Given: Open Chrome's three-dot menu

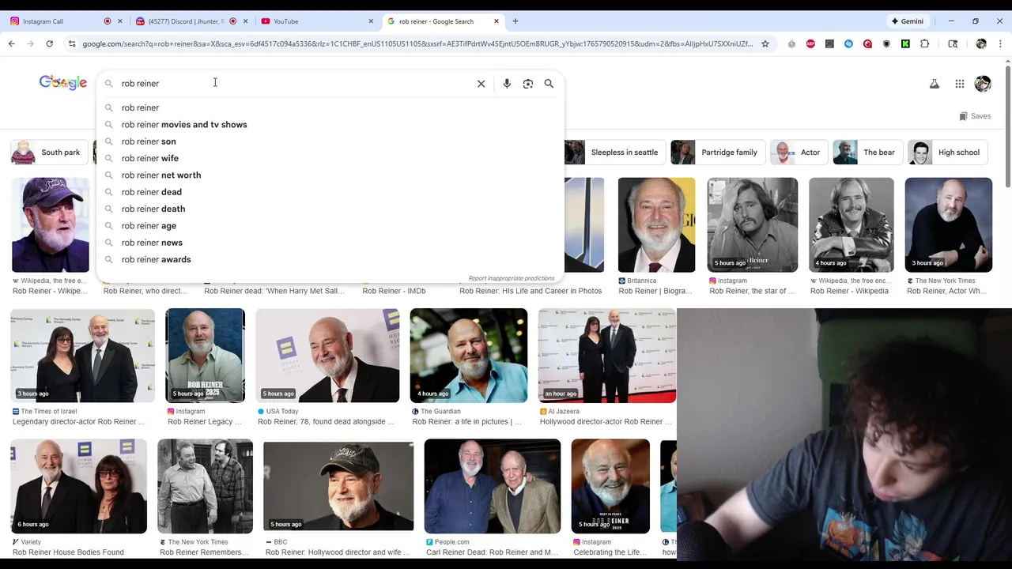Looking at the screenshot, I should coord(1000,43).
